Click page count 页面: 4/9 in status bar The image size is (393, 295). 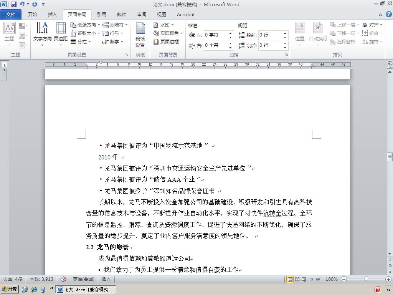click(13, 279)
